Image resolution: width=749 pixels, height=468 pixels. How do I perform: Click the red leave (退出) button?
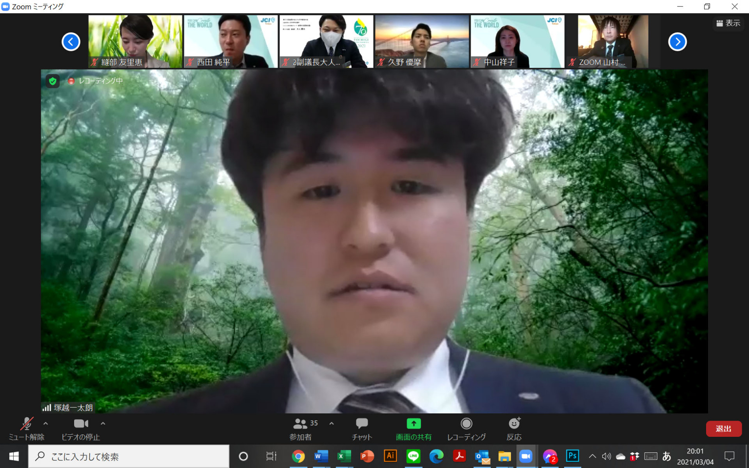coord(723,429)
